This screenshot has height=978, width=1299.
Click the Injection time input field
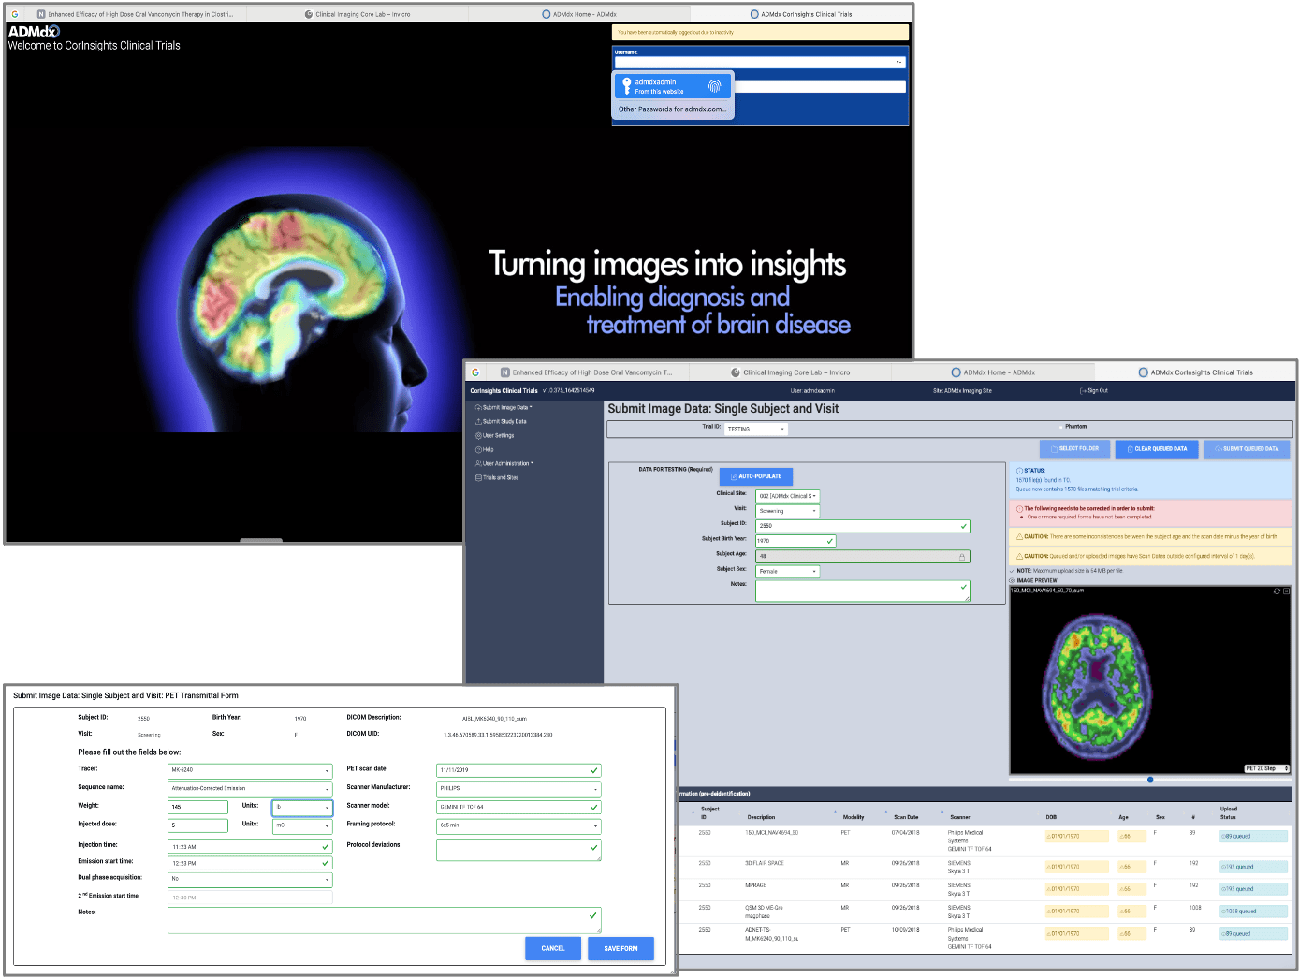(249, 847)
